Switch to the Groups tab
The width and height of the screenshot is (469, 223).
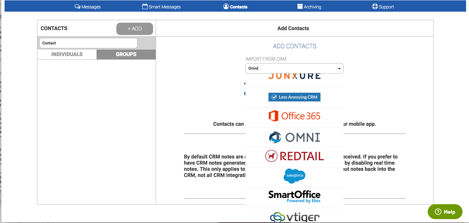126,54
